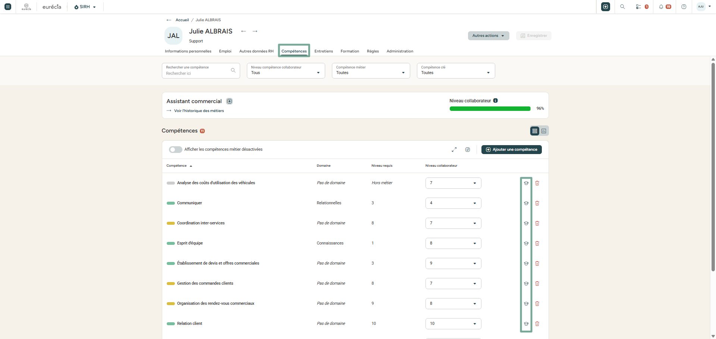The width and height of the screenshot is (716, 339).
Task: Click the Hors métier cell
Action: [x=382, y=183]
